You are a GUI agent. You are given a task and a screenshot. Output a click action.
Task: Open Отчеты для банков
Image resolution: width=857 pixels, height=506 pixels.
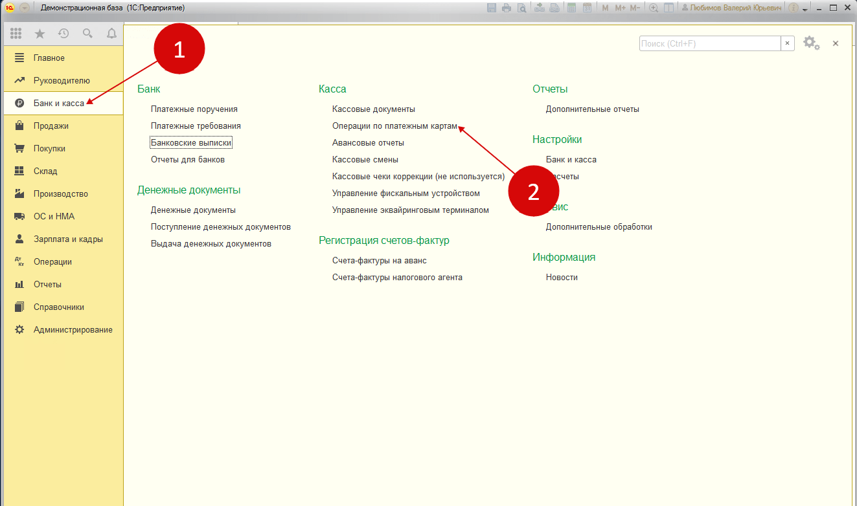point(188,160)
